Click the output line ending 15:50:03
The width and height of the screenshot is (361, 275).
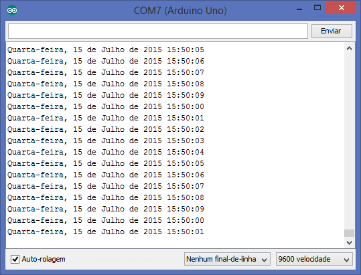106,141
